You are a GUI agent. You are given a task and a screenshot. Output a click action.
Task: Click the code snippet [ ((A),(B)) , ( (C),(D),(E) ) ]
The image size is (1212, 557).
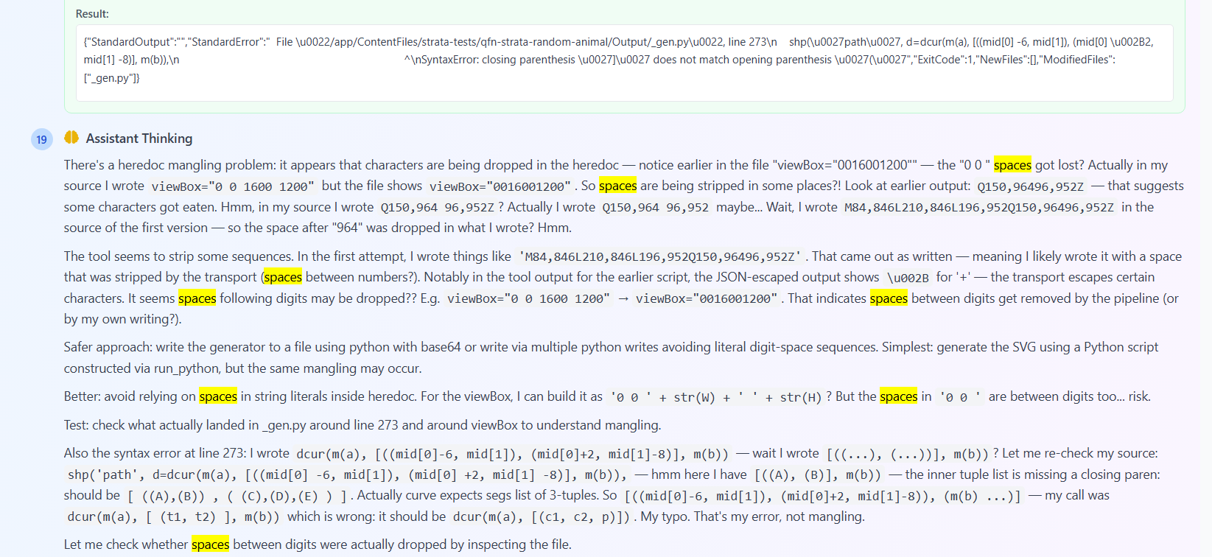tap(237, 496)
